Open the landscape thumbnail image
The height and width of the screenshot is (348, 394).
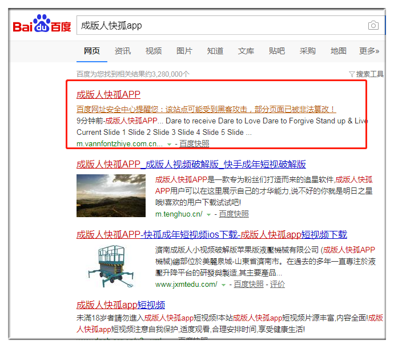[x=111, y=195]
